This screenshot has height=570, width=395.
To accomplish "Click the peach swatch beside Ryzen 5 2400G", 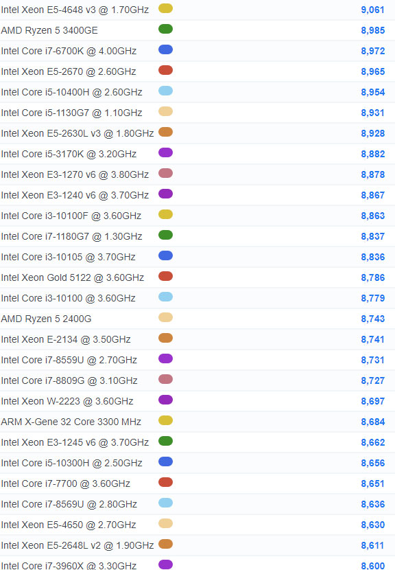I will [x=165, y=317].
